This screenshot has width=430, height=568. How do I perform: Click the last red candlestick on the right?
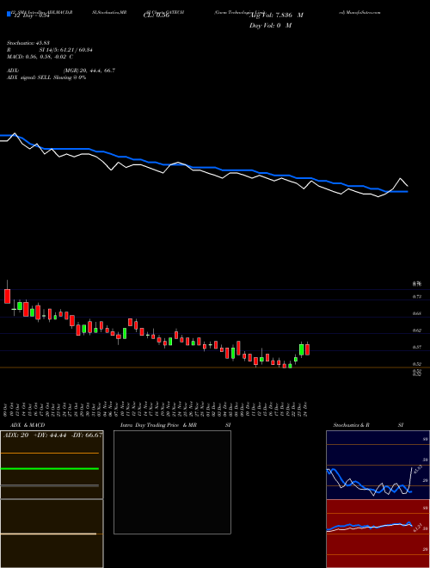pyautogui.click(x=307, y=349)
